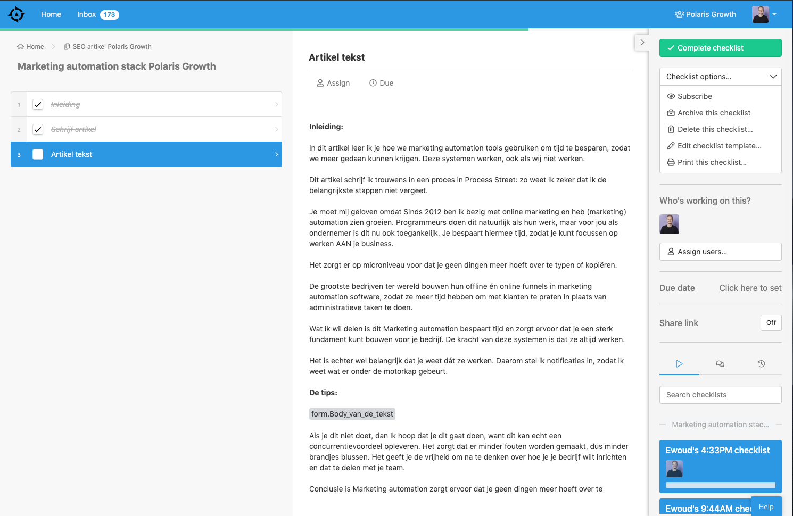Click the archive briefcase icon
This screenshot has height=516, width=793.
click(x=671, y=113)
